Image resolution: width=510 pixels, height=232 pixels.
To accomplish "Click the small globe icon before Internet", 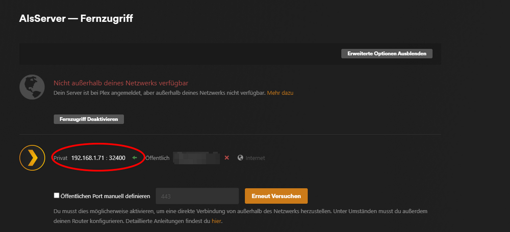I will (x=240, y=158).
